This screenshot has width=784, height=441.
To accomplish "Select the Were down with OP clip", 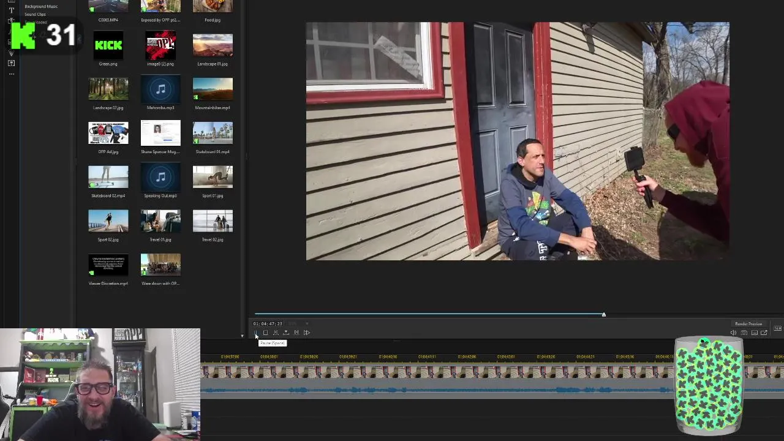I will pyautogui.click(x=160, y=265).
